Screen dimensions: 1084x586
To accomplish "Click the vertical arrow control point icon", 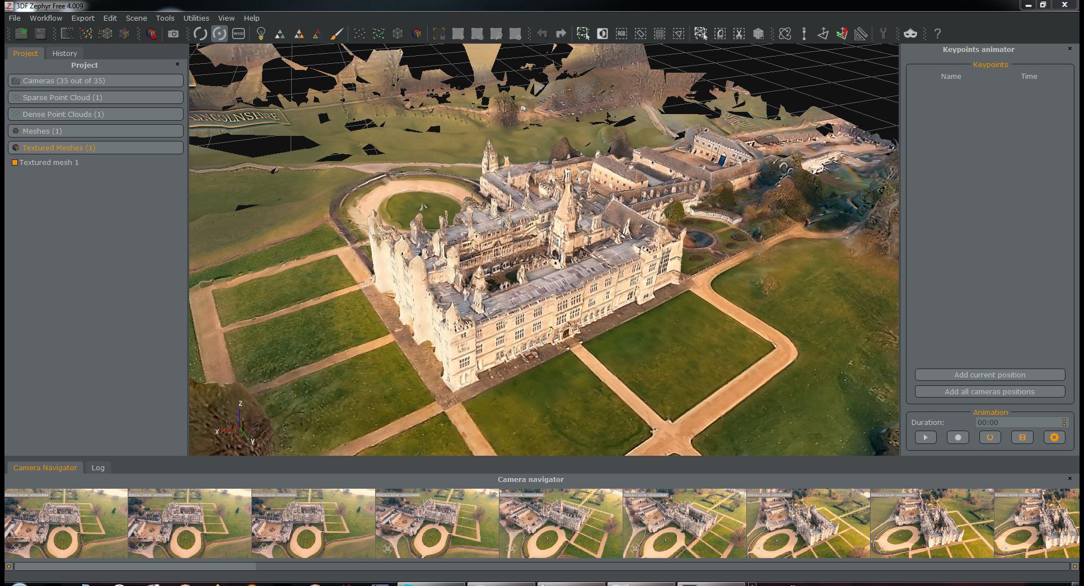I will tap(804, 34).
